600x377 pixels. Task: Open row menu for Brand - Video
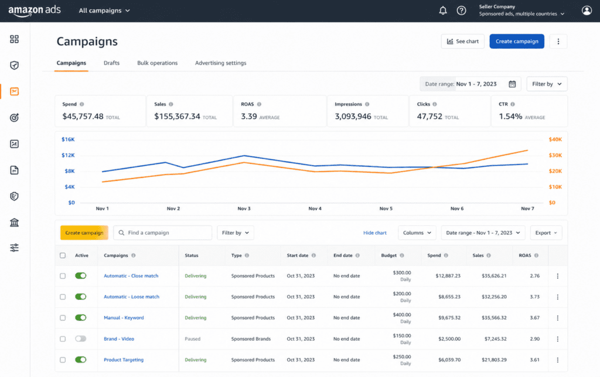[558, 339]
